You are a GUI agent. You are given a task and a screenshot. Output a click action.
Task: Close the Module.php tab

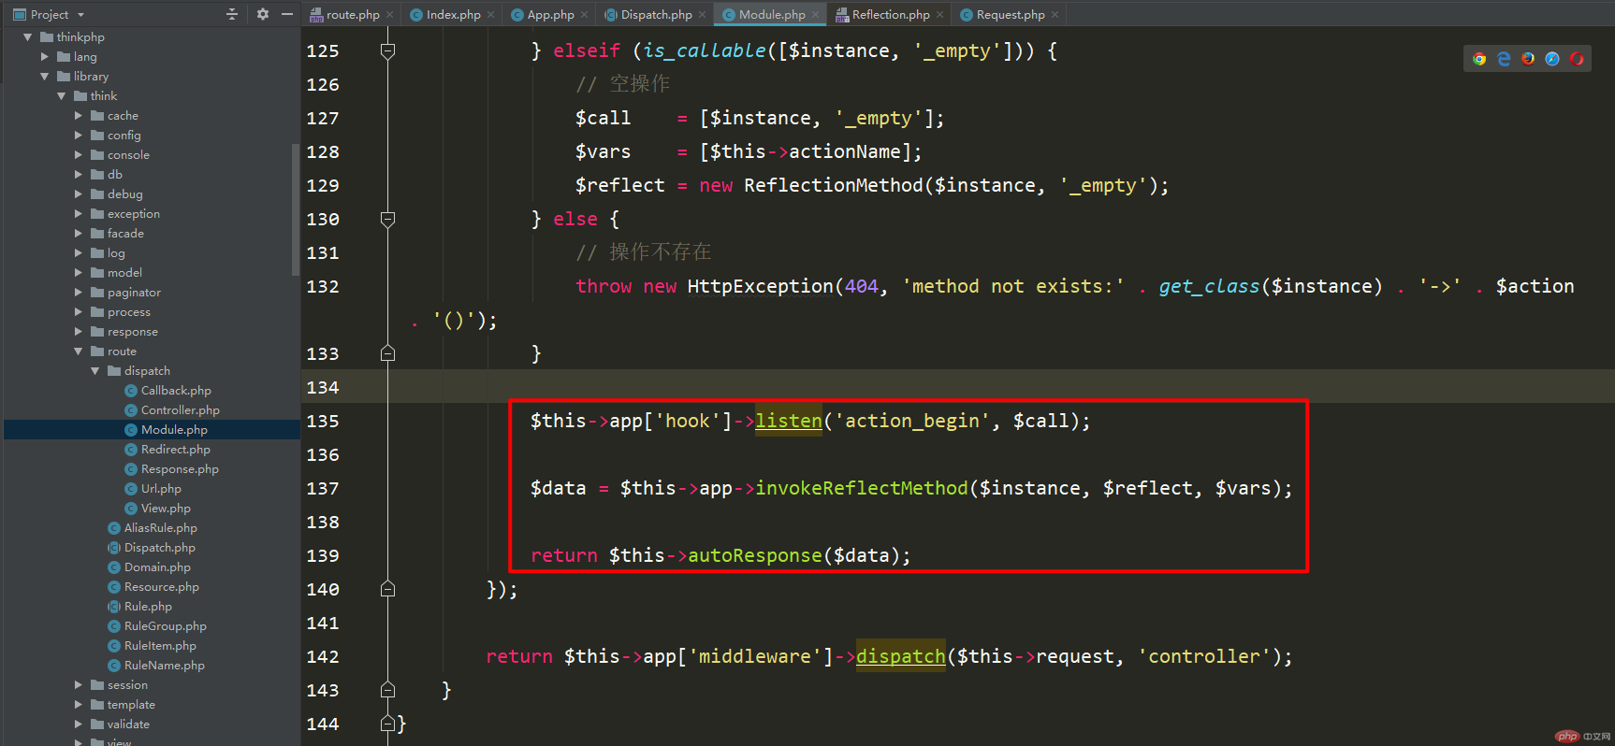[816, 15]
